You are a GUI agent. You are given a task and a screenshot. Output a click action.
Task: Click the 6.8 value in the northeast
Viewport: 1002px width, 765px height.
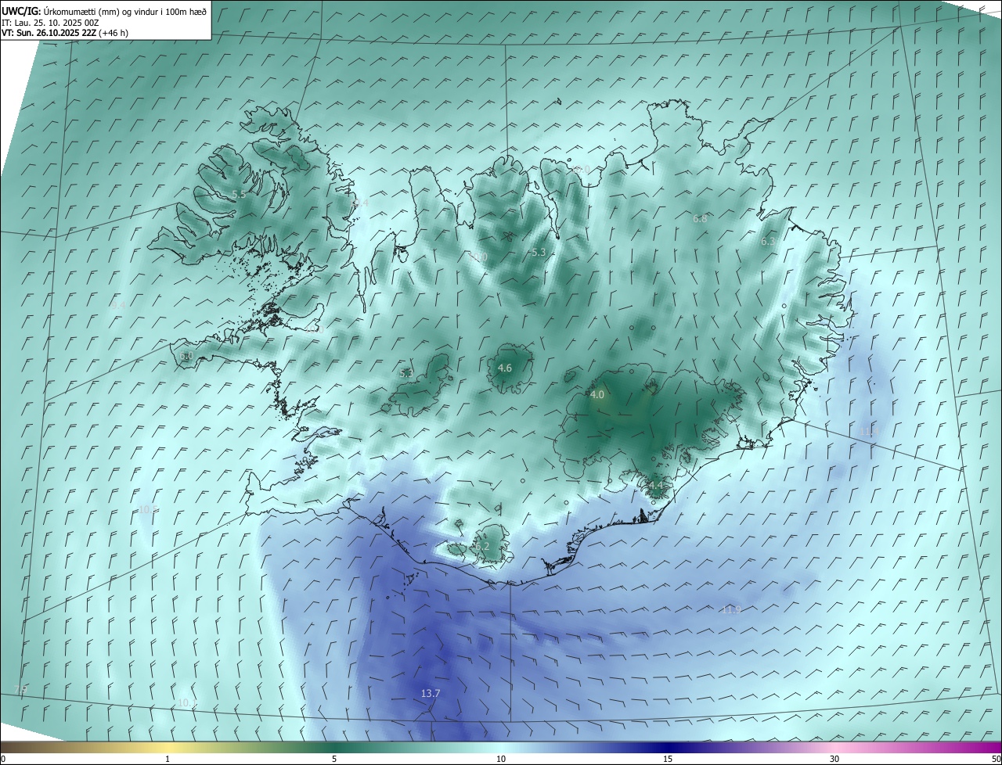click(x=700, y=219)
